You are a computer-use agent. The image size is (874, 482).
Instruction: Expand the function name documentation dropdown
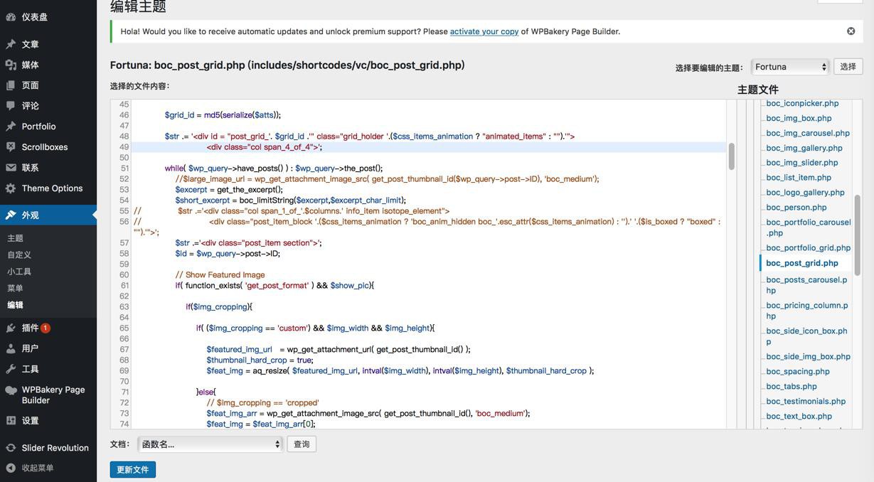(x=210, y=444)
